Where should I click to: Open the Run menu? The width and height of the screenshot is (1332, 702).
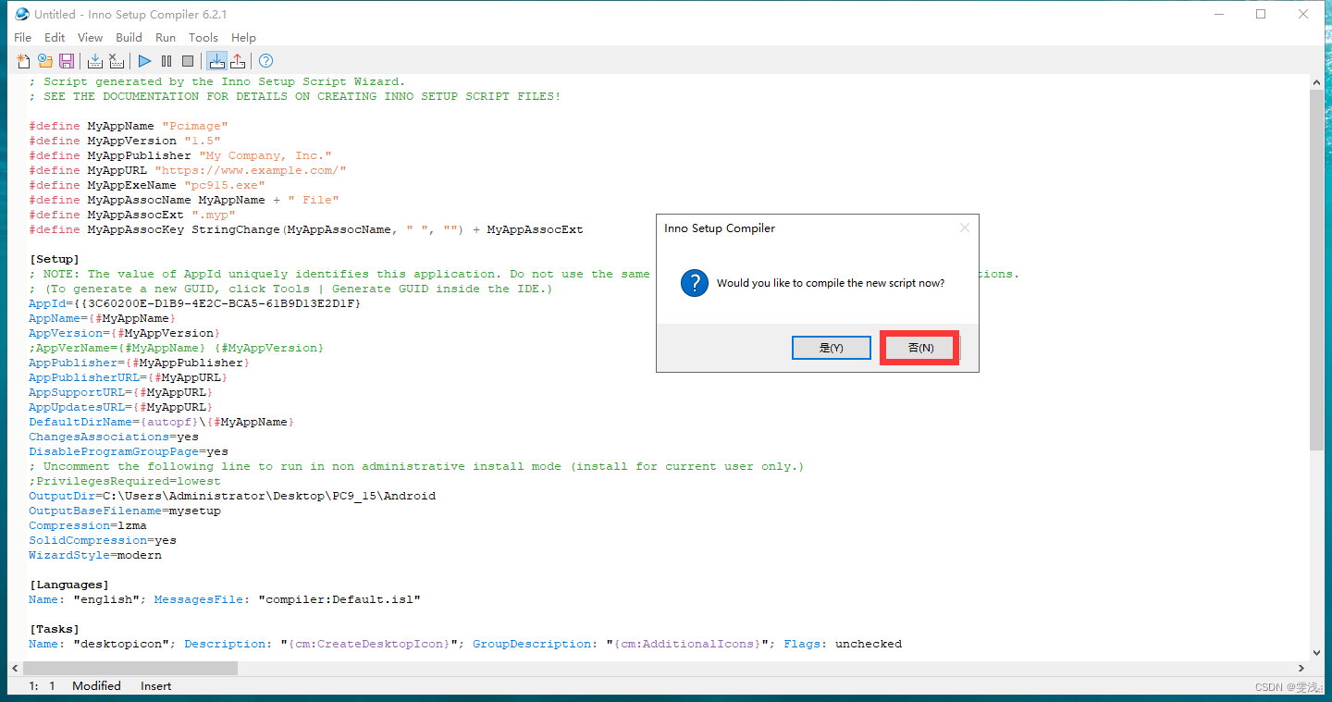click(x=165, y=37)
